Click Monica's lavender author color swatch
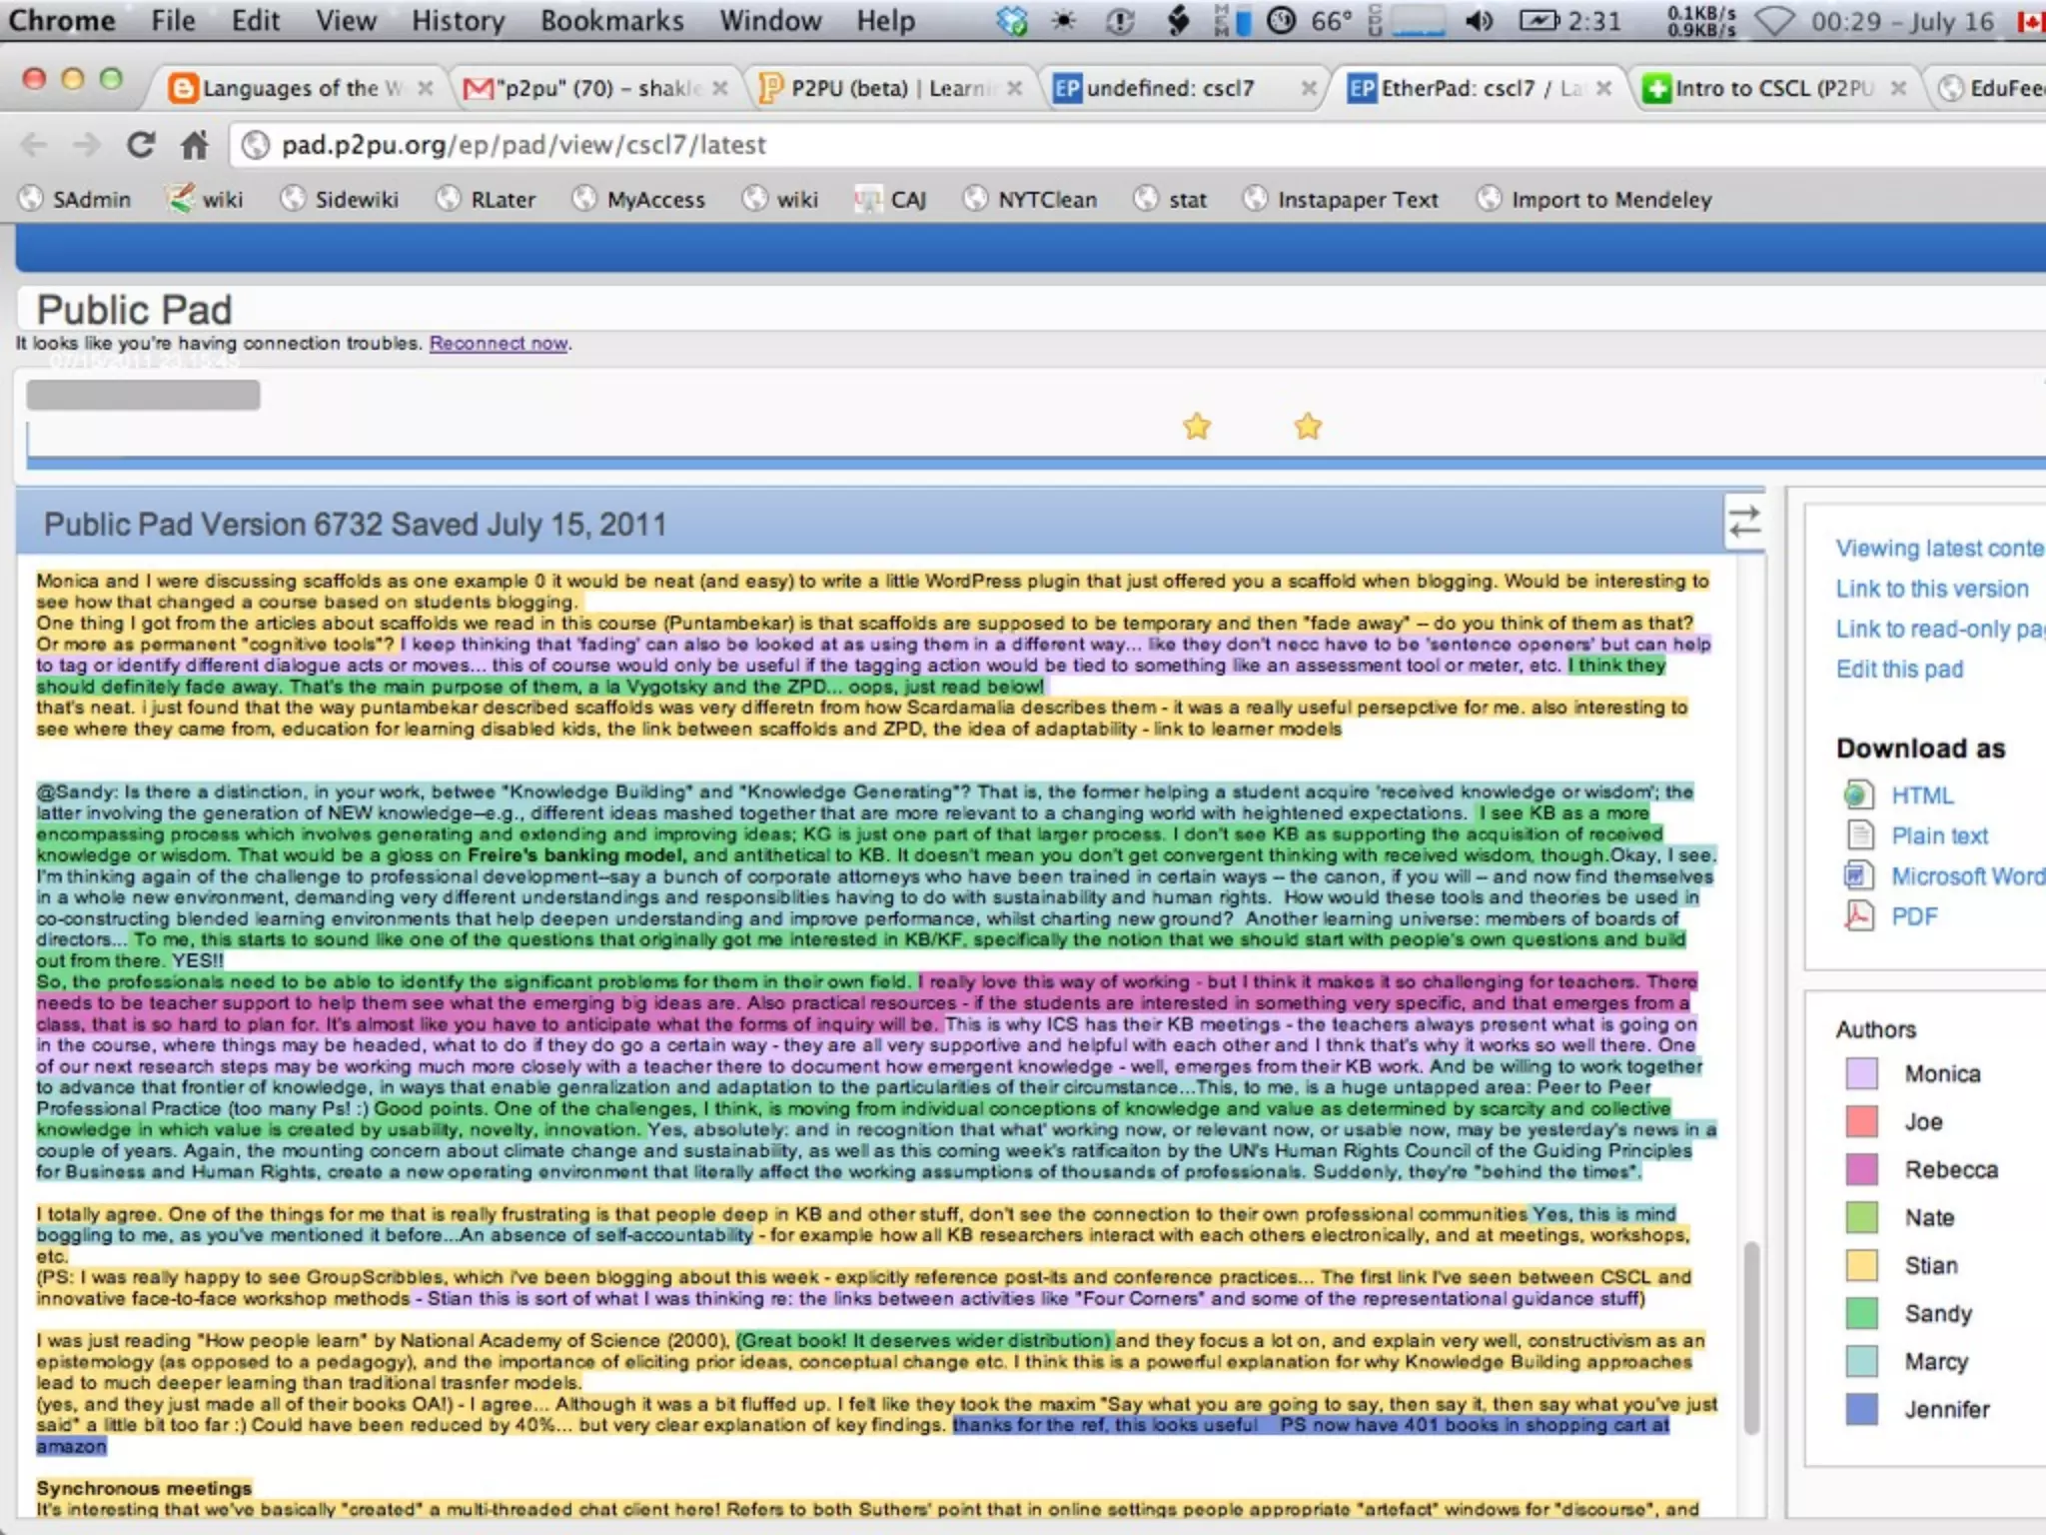This screenshot has height=1535, width=2046. pyautogui.click(x=1861, y=1073)
